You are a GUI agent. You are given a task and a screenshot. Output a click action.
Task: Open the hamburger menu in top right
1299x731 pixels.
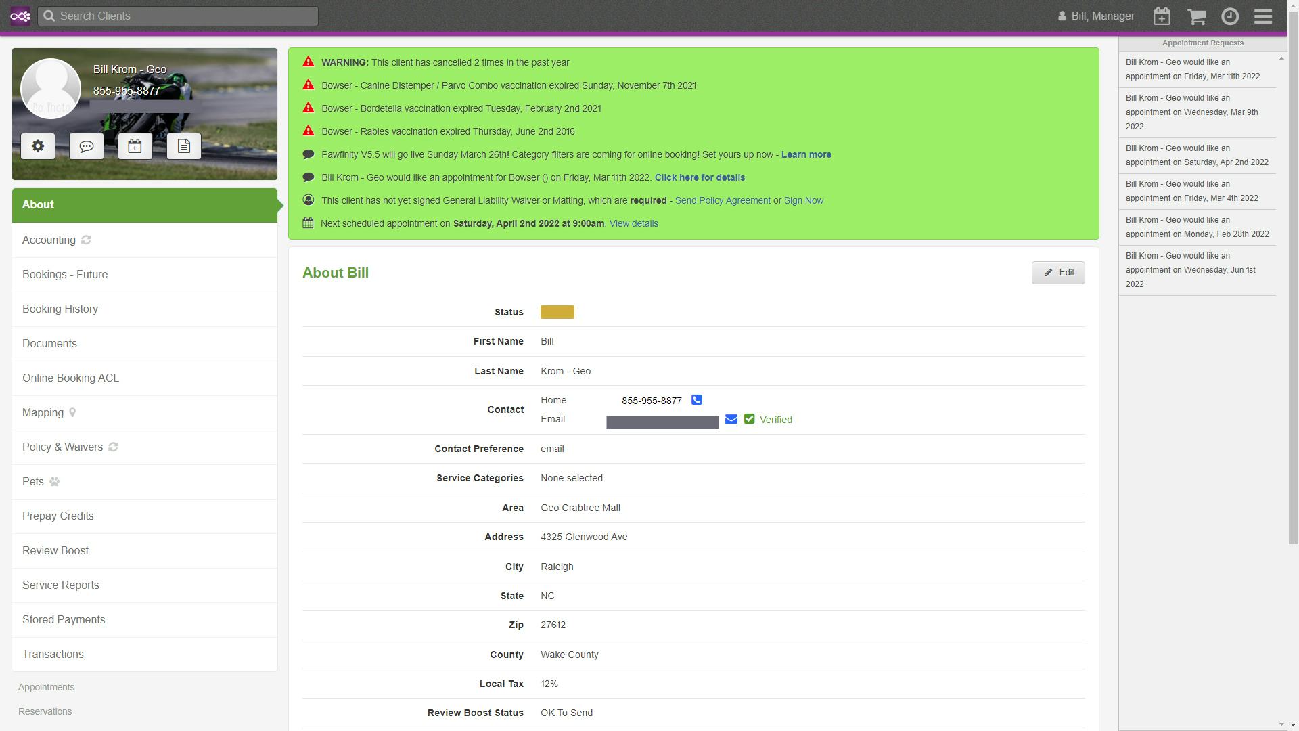click(1263, 16)
